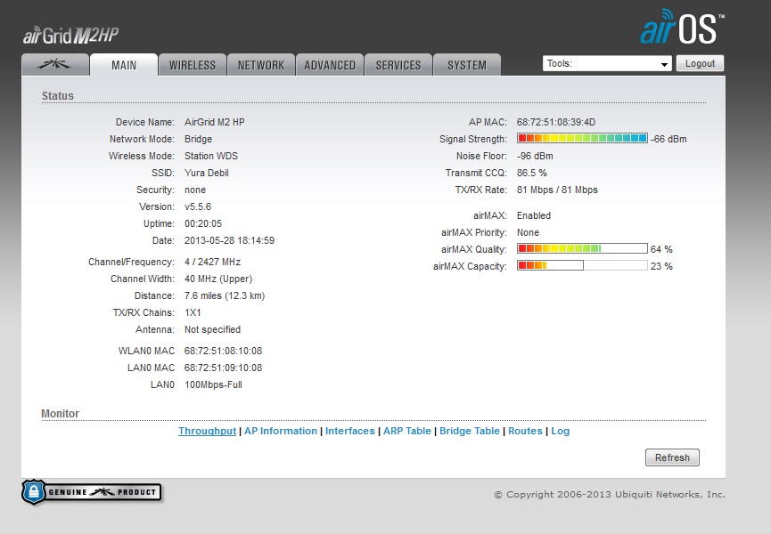The image size is (771, 534).
Task: Open the WIRELESS tab
Action: (x=193, y=65)
